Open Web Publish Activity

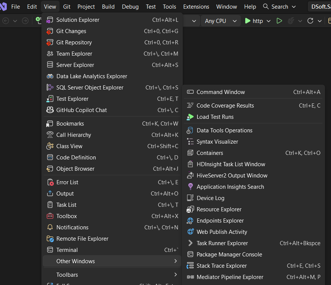coord(253,232)
